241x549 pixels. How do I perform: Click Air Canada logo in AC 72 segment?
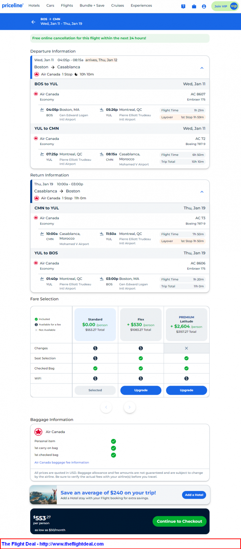[36, 139]
